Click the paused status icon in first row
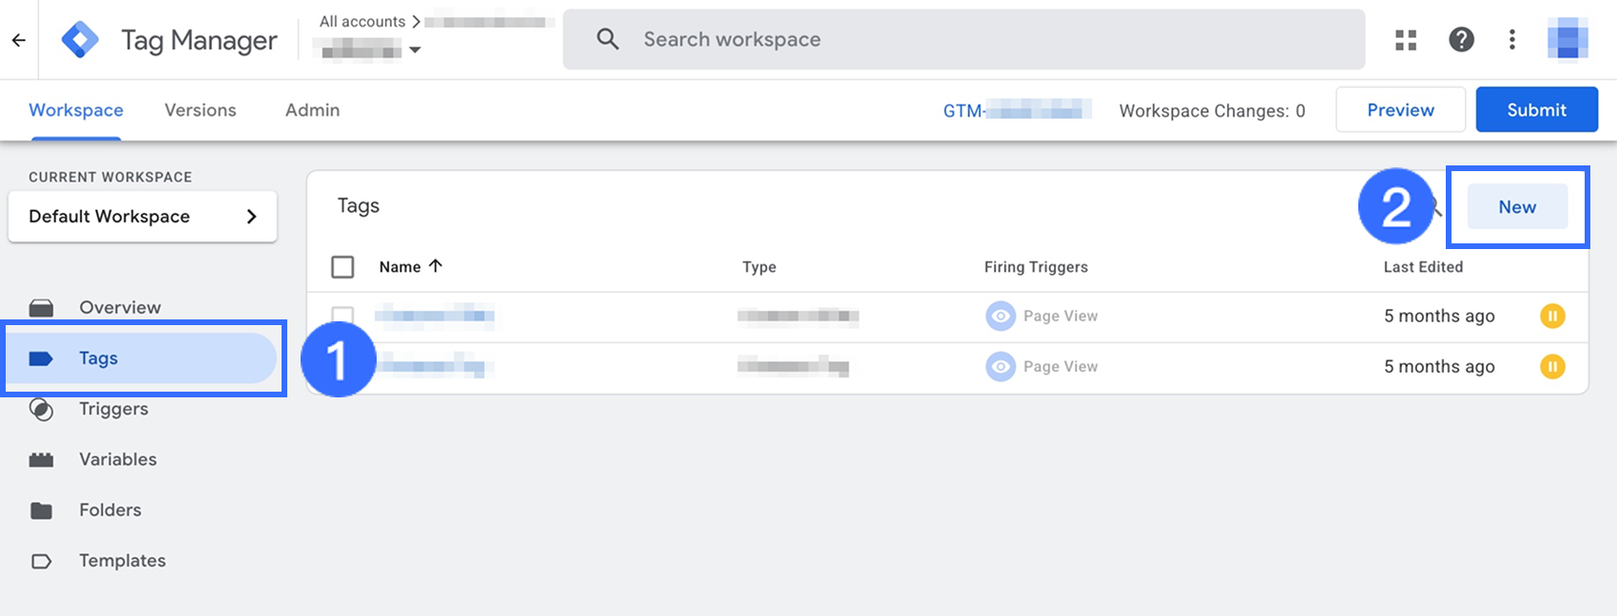Viewport: 1617px width, 616px height. point(1552,316)
